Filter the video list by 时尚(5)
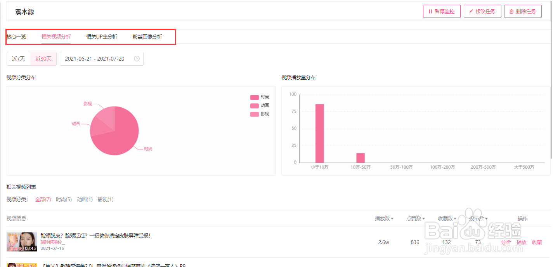 click(64, 199)
